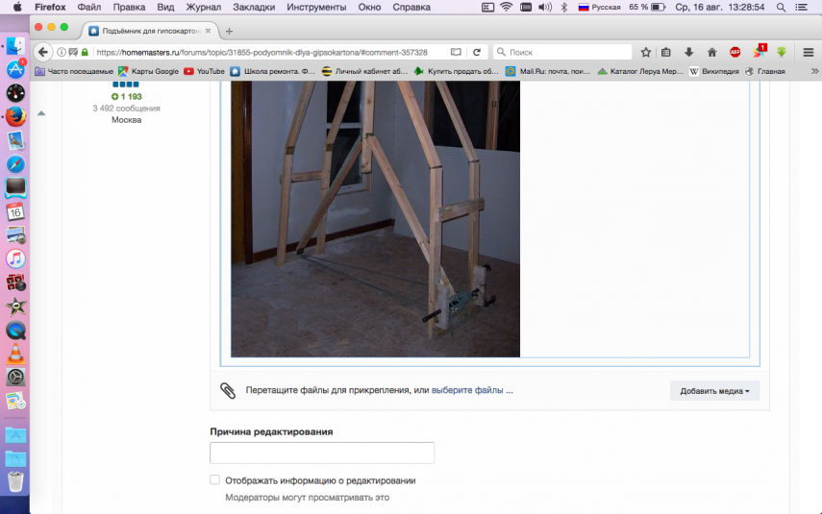
Task: Close the Подъёмник для гипсокартона tab
Action: click(x=208, y=31)
